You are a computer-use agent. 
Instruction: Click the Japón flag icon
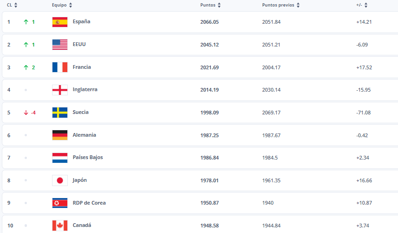point(60,180)
